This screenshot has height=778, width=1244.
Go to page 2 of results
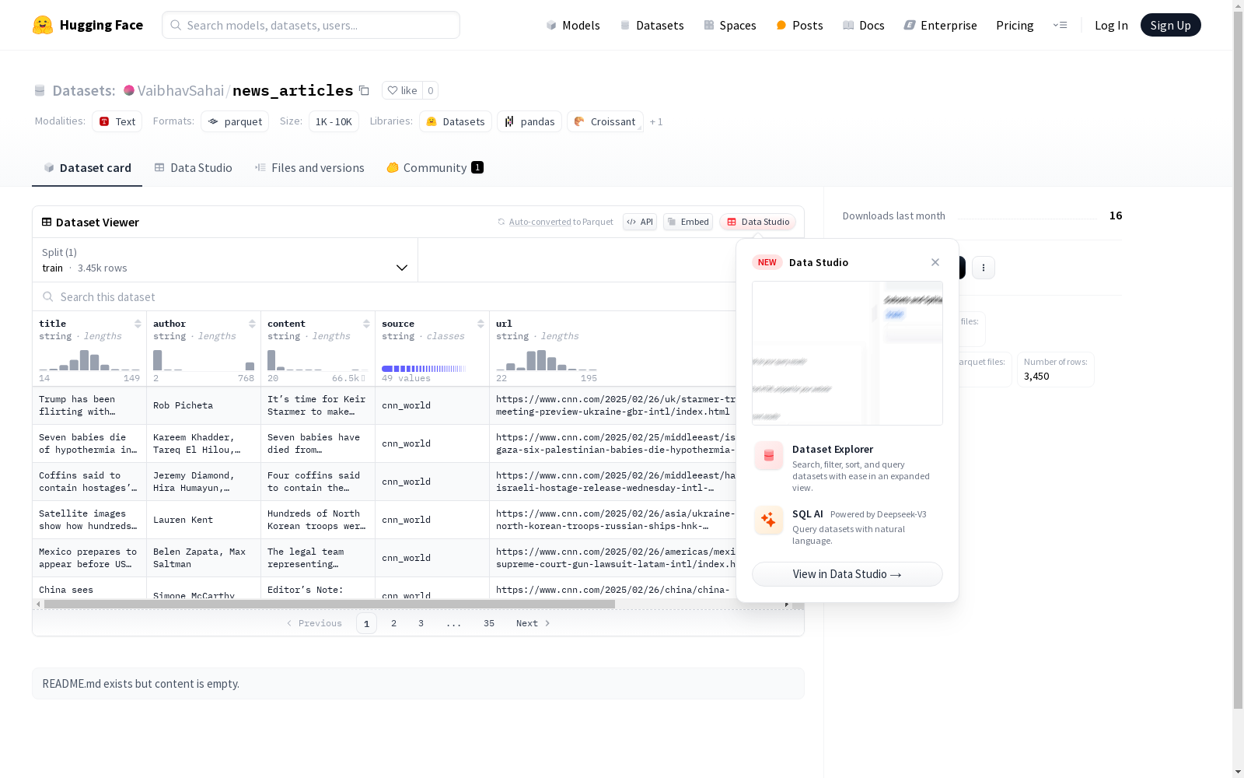coord(394,623)
